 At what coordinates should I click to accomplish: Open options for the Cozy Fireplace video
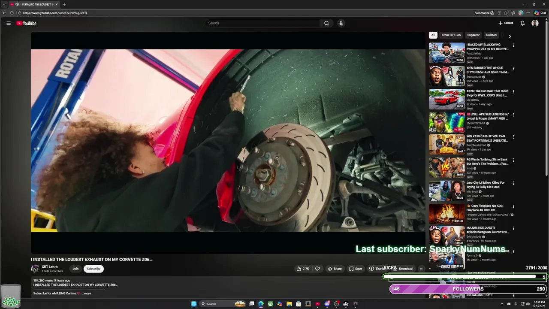pos(513,206)
